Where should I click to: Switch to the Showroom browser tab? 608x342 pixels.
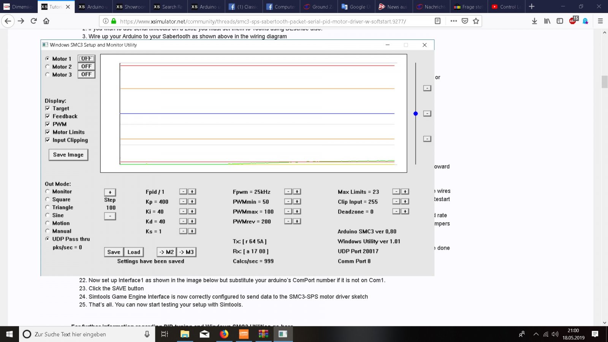(130, 7)
